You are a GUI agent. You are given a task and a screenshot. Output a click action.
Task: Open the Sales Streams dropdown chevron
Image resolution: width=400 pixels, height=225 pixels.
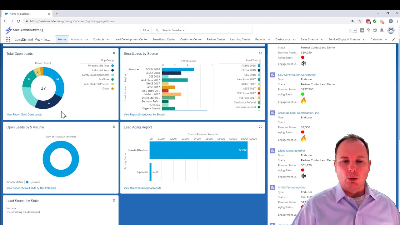[322, 40]
